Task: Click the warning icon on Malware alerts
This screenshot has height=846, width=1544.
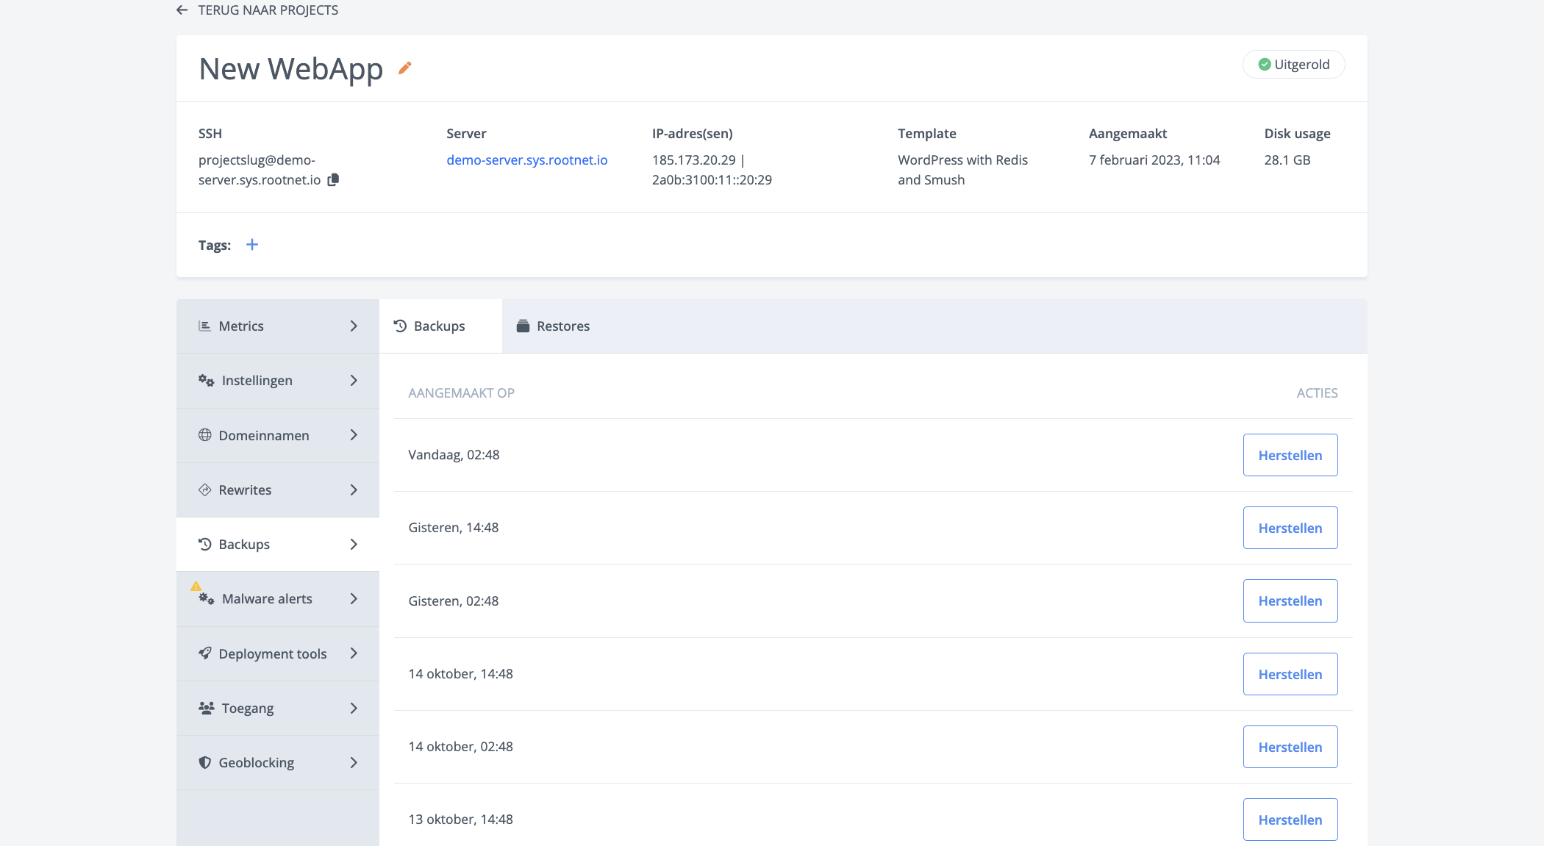Action: tap(196, 587)
